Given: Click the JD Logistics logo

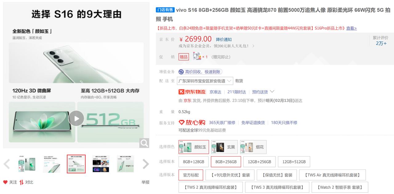Looking at the screenshot, I should click(x=192, y=92).
